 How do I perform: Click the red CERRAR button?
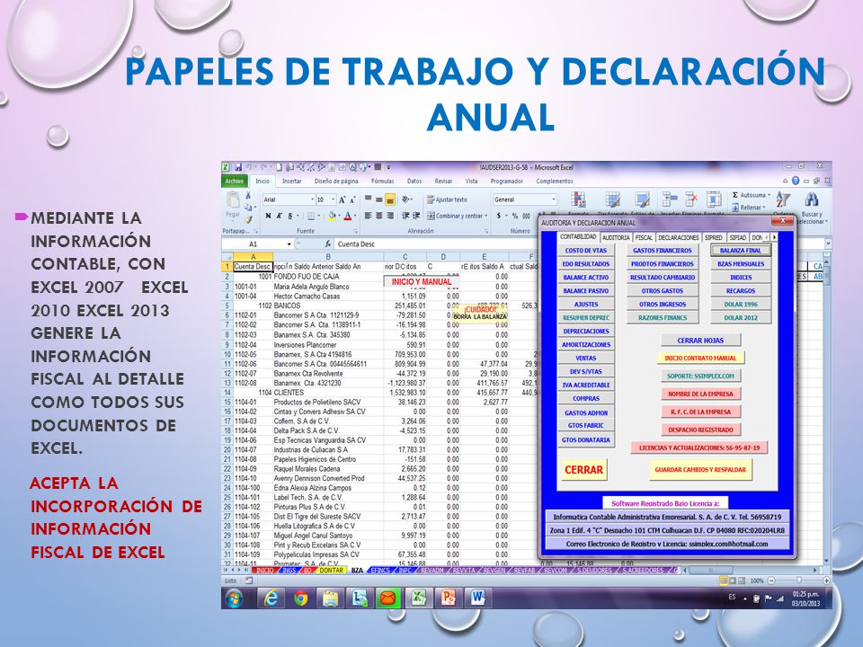(x=583, y=470)
